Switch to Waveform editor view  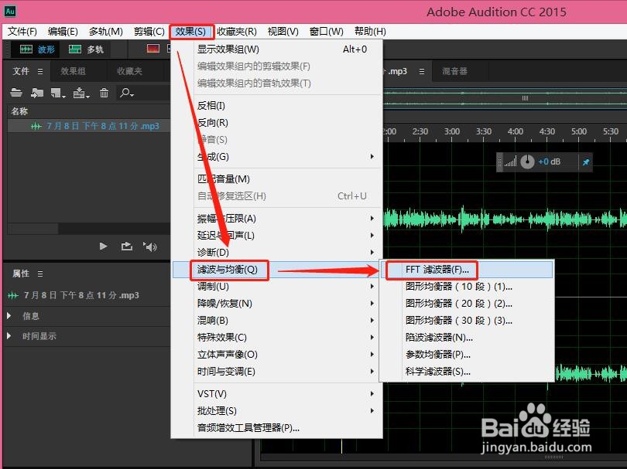point(35,49)
